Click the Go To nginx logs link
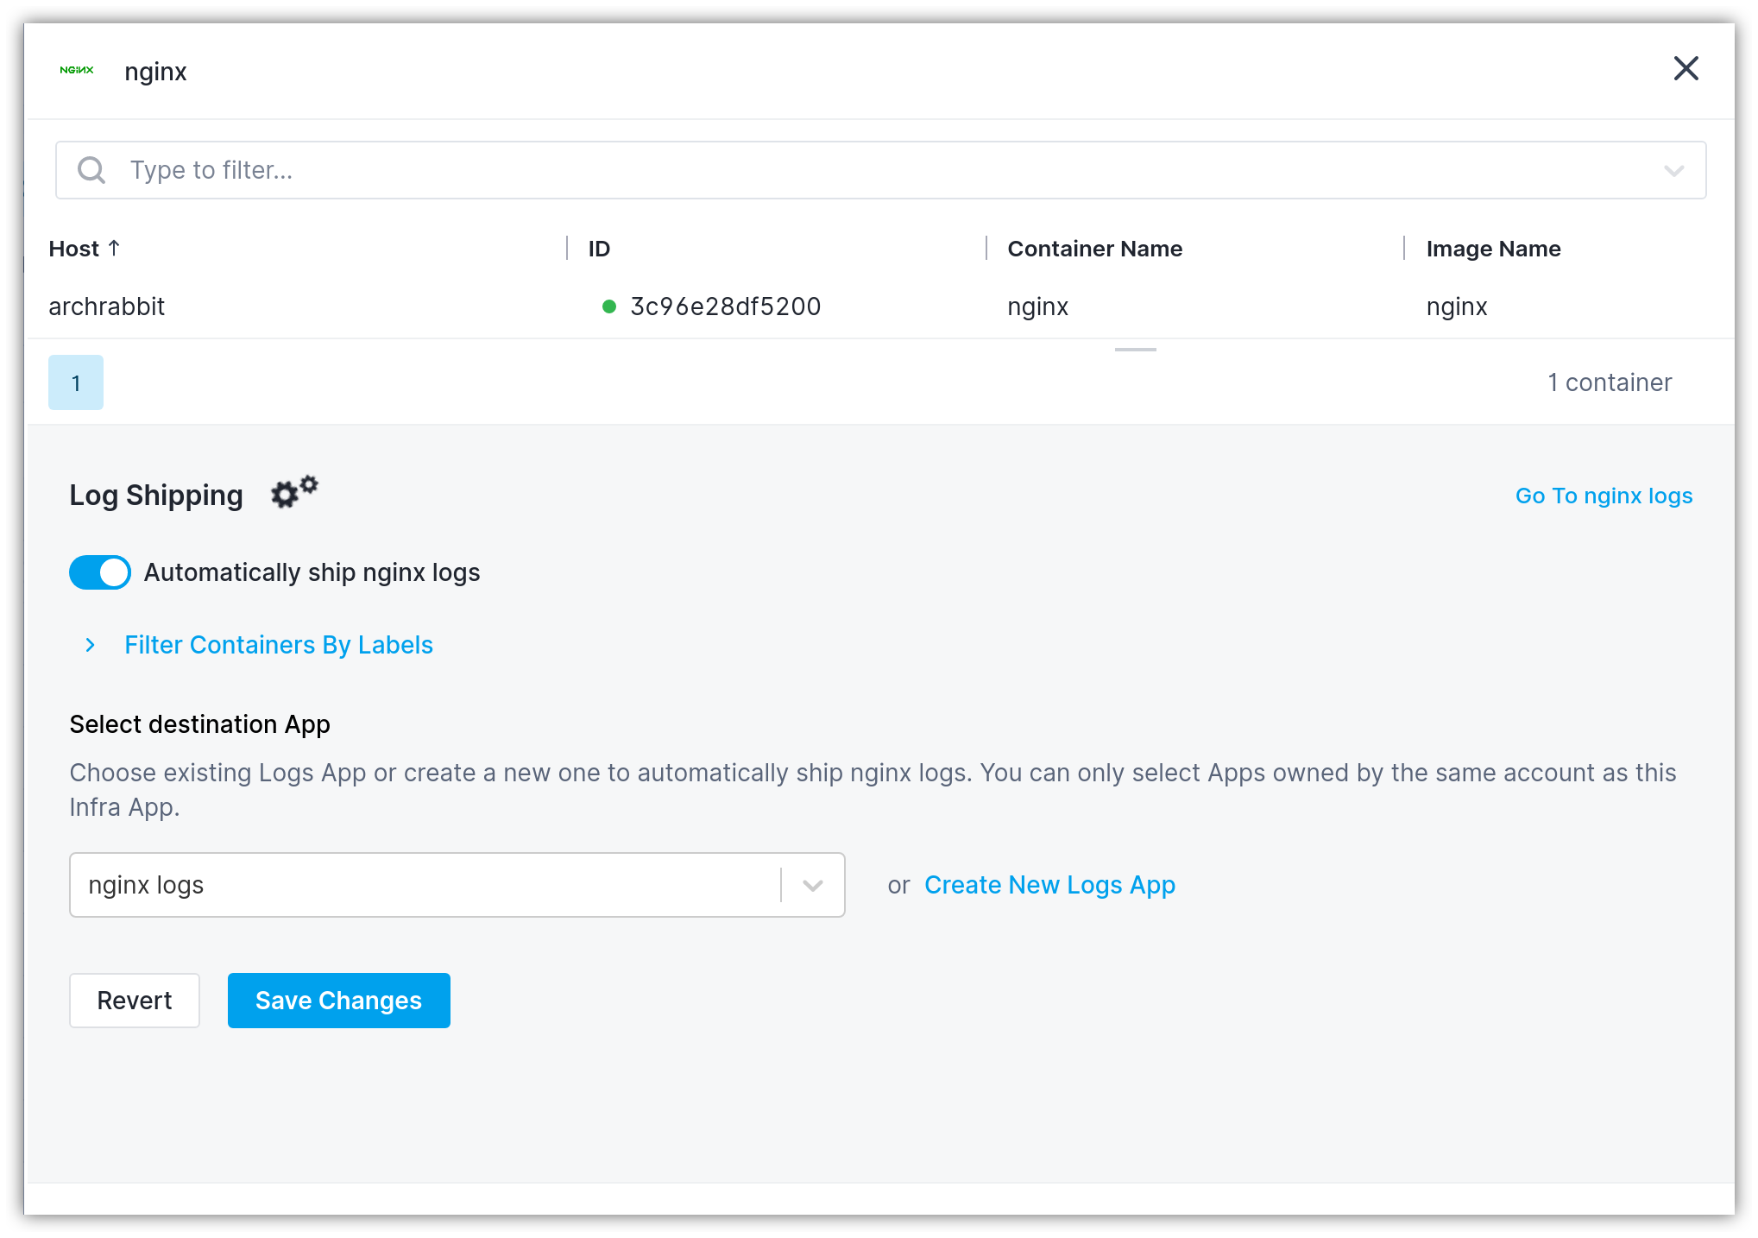Image resolution: width=1758 pixels, height=1238 pixels. click(x=1604, y=496)
